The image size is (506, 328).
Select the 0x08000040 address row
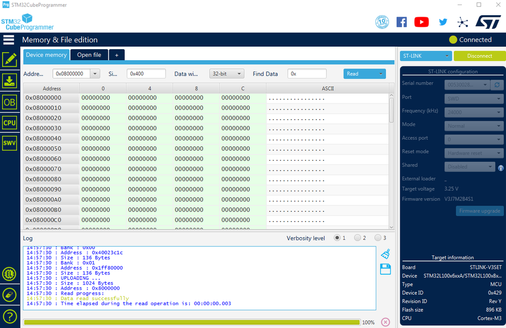[x=206, y=138]
